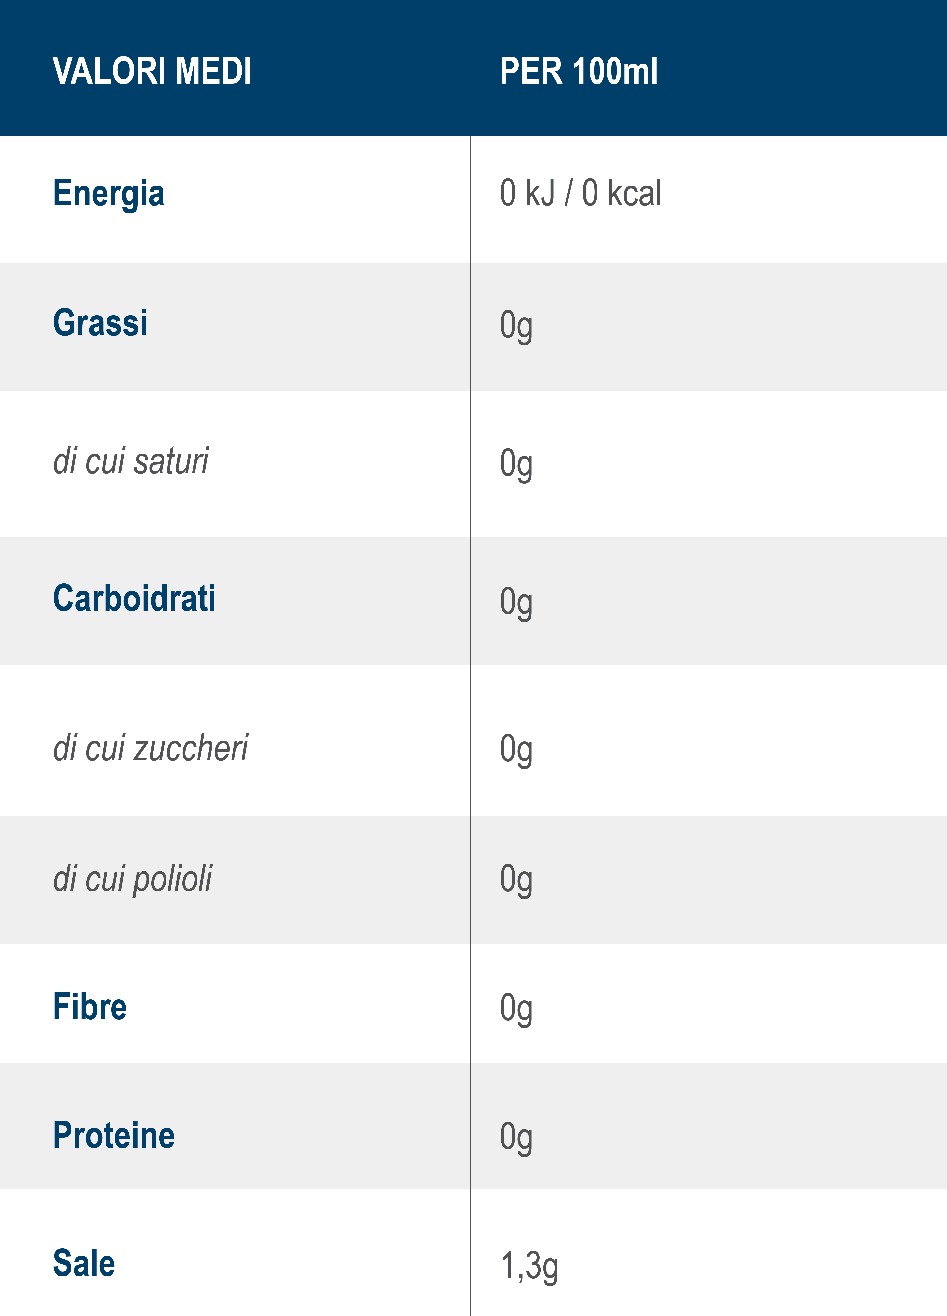This screenshot has height=1316, width=947.
Task: Select the 0g value for saturi
Action: click(516, 464)
